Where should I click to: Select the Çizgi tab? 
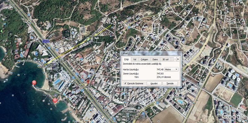(126, 59)
